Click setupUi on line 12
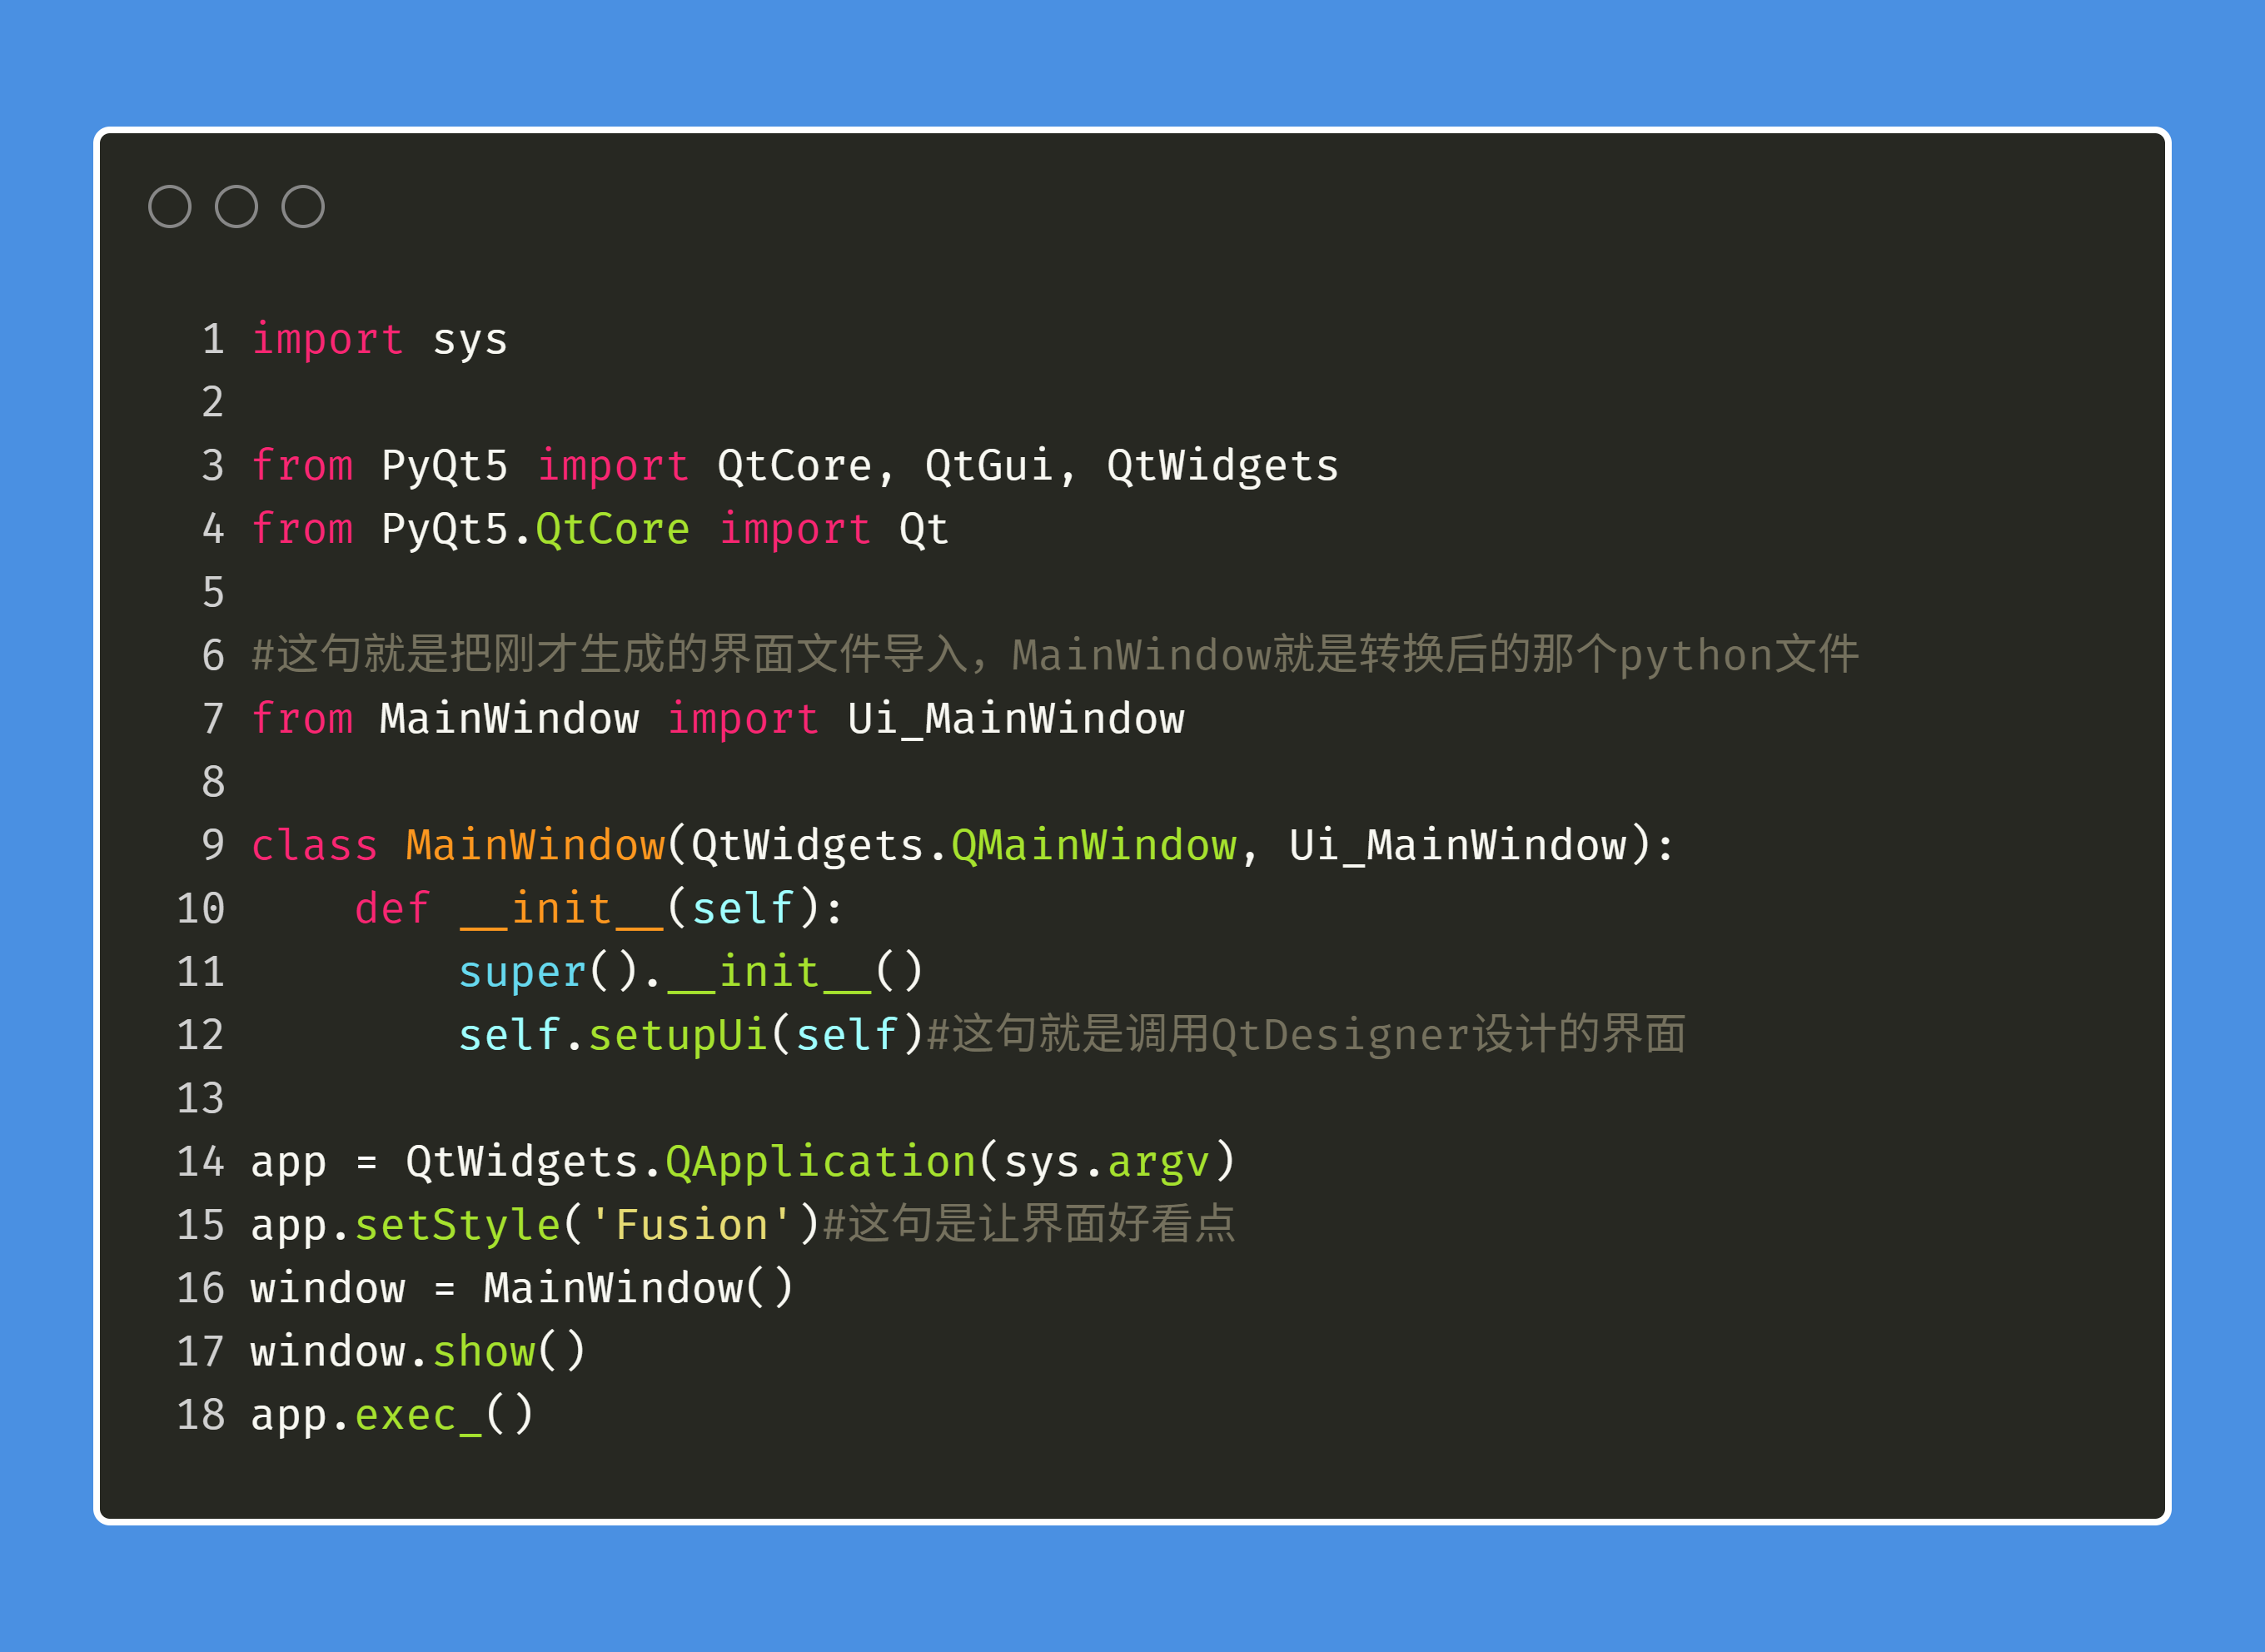The width and height of the screenshot is (2265, 1652). click(677, 1035)
